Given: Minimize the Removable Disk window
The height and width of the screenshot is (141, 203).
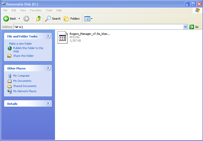Looking at the screenshot, I should pos(187,4).
